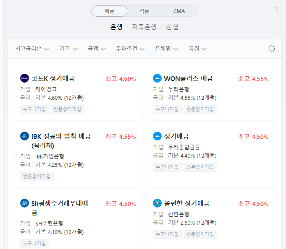The image size is (286, 249).
Task: Switch to the 저축은행 category
Action: click(x=144, y=27)
